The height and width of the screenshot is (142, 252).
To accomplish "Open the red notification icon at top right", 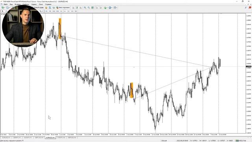I will (250, 7).
